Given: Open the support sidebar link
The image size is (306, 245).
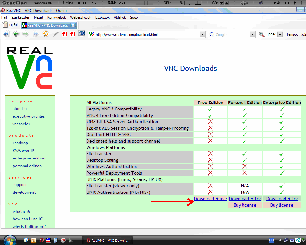Looking at the screenshot, I should coord(20,185).
